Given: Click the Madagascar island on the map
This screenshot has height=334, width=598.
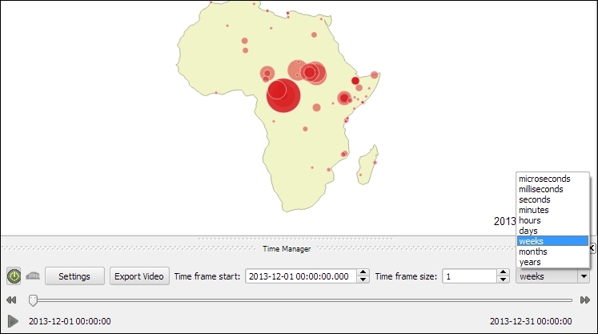Looking at the screenshot, I should point(367,165).
